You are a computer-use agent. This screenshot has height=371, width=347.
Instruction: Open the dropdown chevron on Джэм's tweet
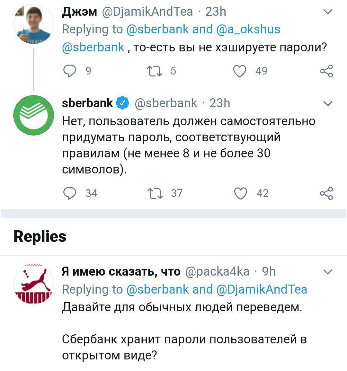[x=328, y=12]
